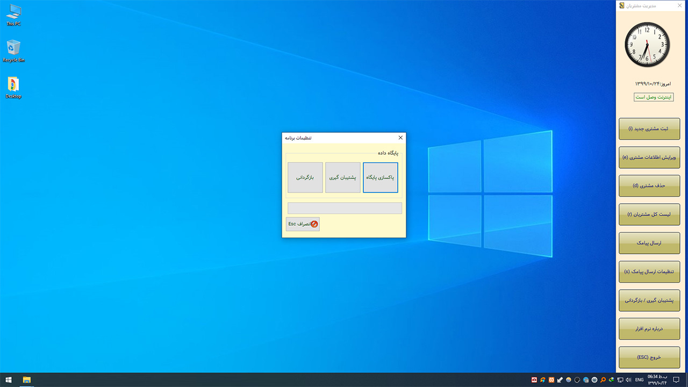Viewport: 688px width, 387px height.
Task: Click the orange-blue arrow tray icon
Action: (543, 380)
